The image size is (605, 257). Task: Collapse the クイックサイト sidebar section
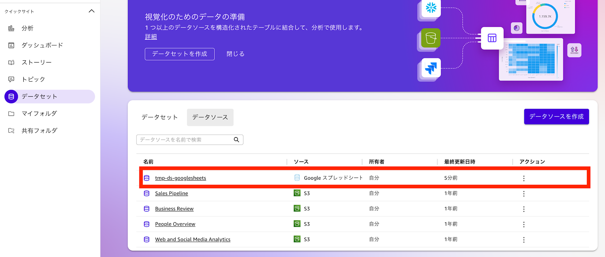tap(92, 11)
